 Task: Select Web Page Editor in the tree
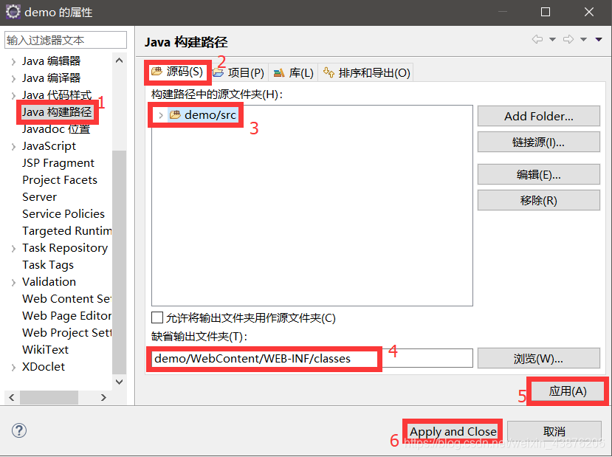66,315
